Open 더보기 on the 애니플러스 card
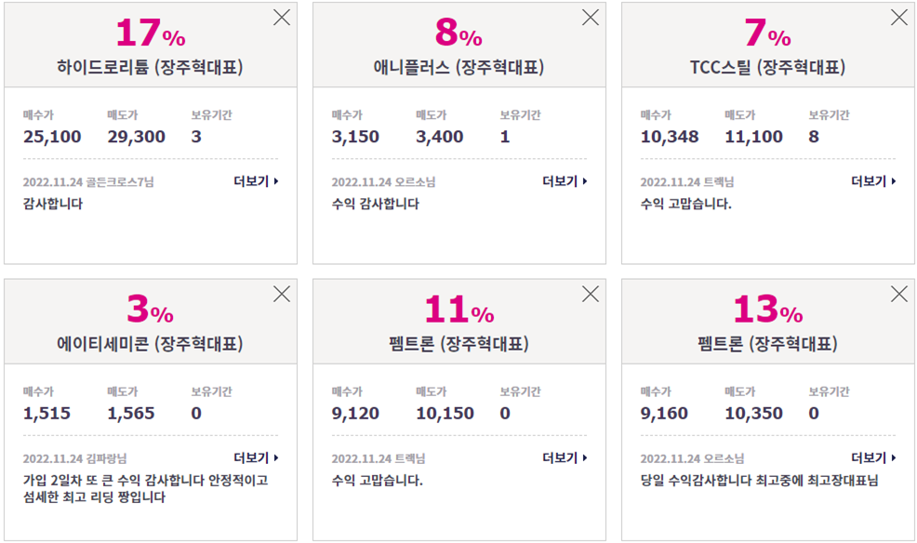The image size is (917, 543). tap(565, 181)
